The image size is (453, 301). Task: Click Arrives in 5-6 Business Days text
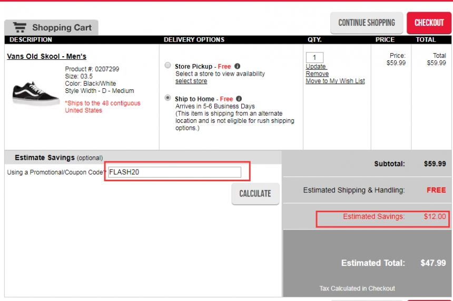point(215,106)
